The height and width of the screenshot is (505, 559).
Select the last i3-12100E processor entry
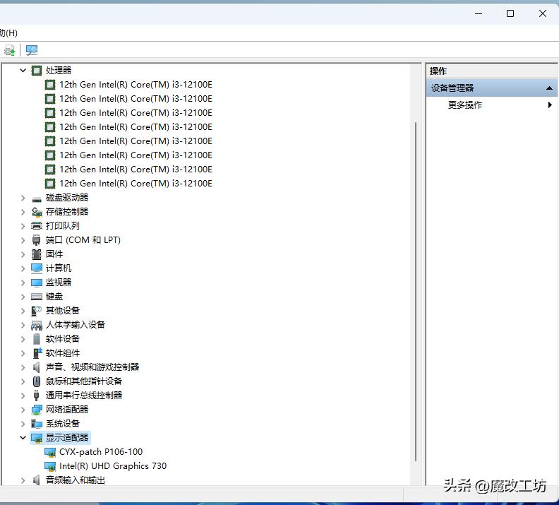[x=136, y=184]
